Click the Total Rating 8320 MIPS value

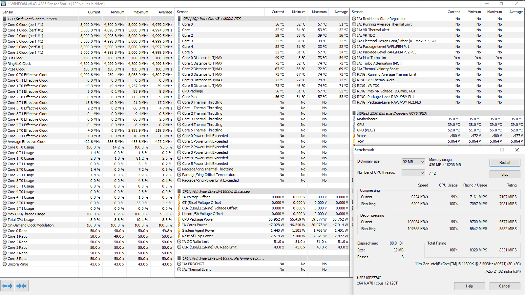[x=478, y=250]
